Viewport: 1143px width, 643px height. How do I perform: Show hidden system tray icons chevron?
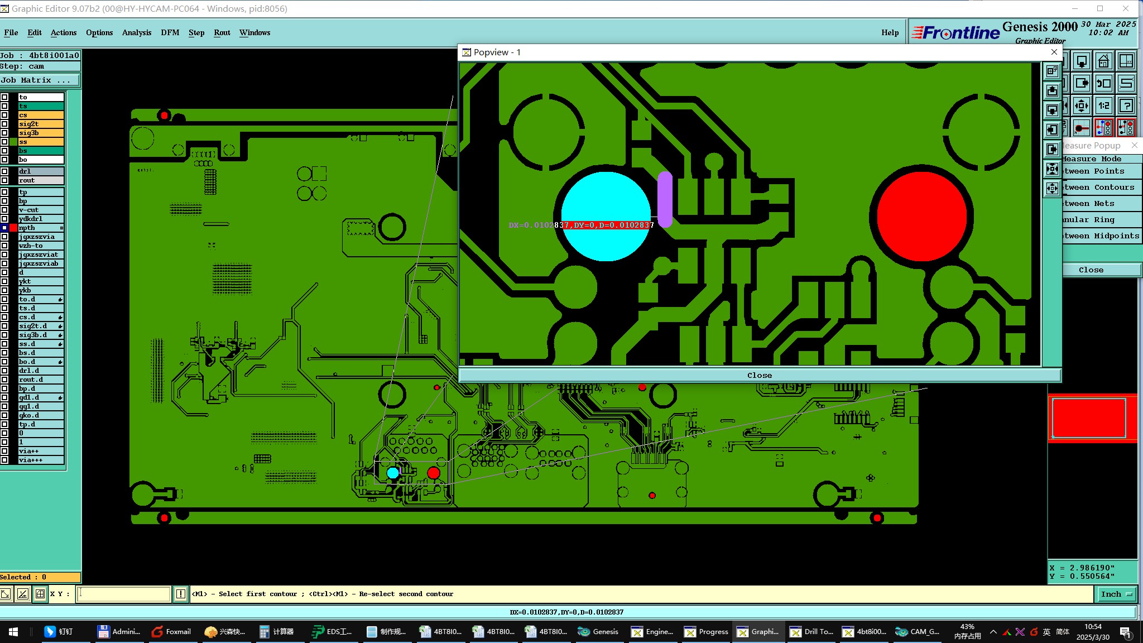coord(993,632)
